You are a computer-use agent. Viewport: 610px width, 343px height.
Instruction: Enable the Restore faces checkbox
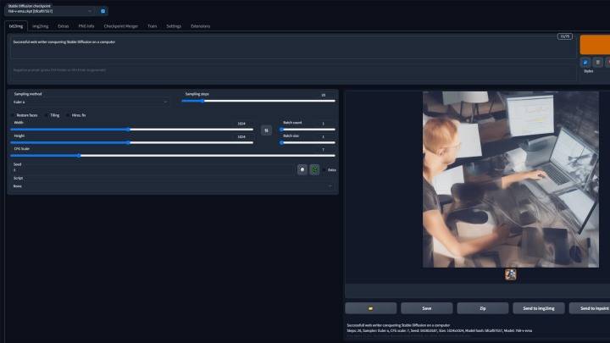tap(13, 114)
